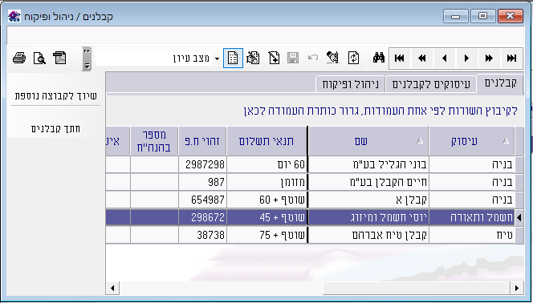Go to last record button

511,59
